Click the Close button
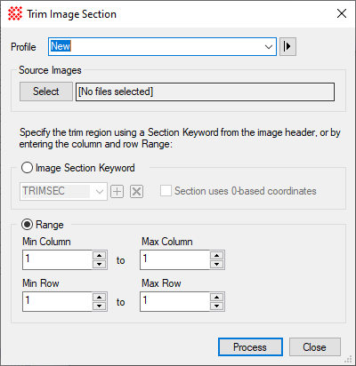 point(315,347)
